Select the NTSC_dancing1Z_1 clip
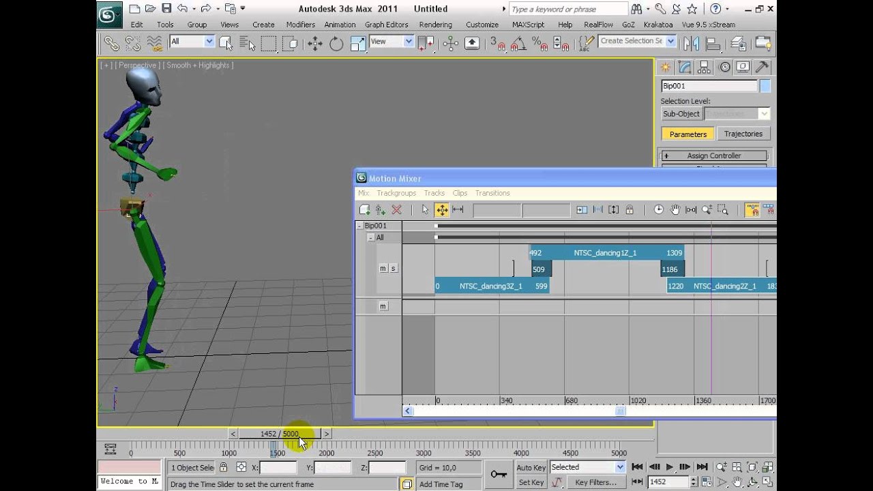Viewport: 873px width, 491px height. click(607, 252)
